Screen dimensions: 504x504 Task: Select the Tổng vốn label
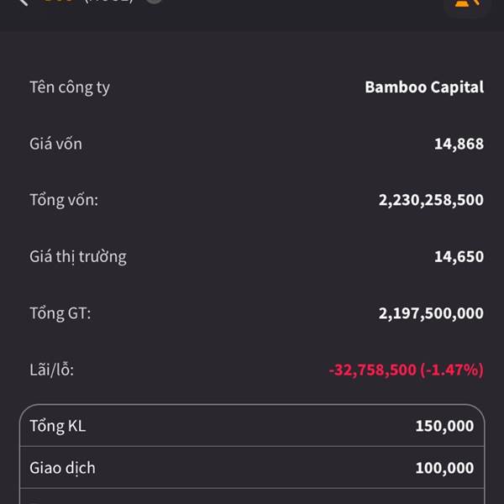click(x=64, y=200)
